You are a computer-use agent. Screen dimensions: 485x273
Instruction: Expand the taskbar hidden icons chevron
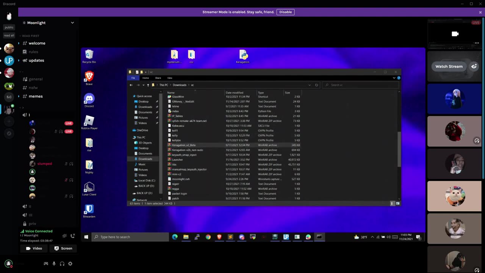tap(372, 237)
